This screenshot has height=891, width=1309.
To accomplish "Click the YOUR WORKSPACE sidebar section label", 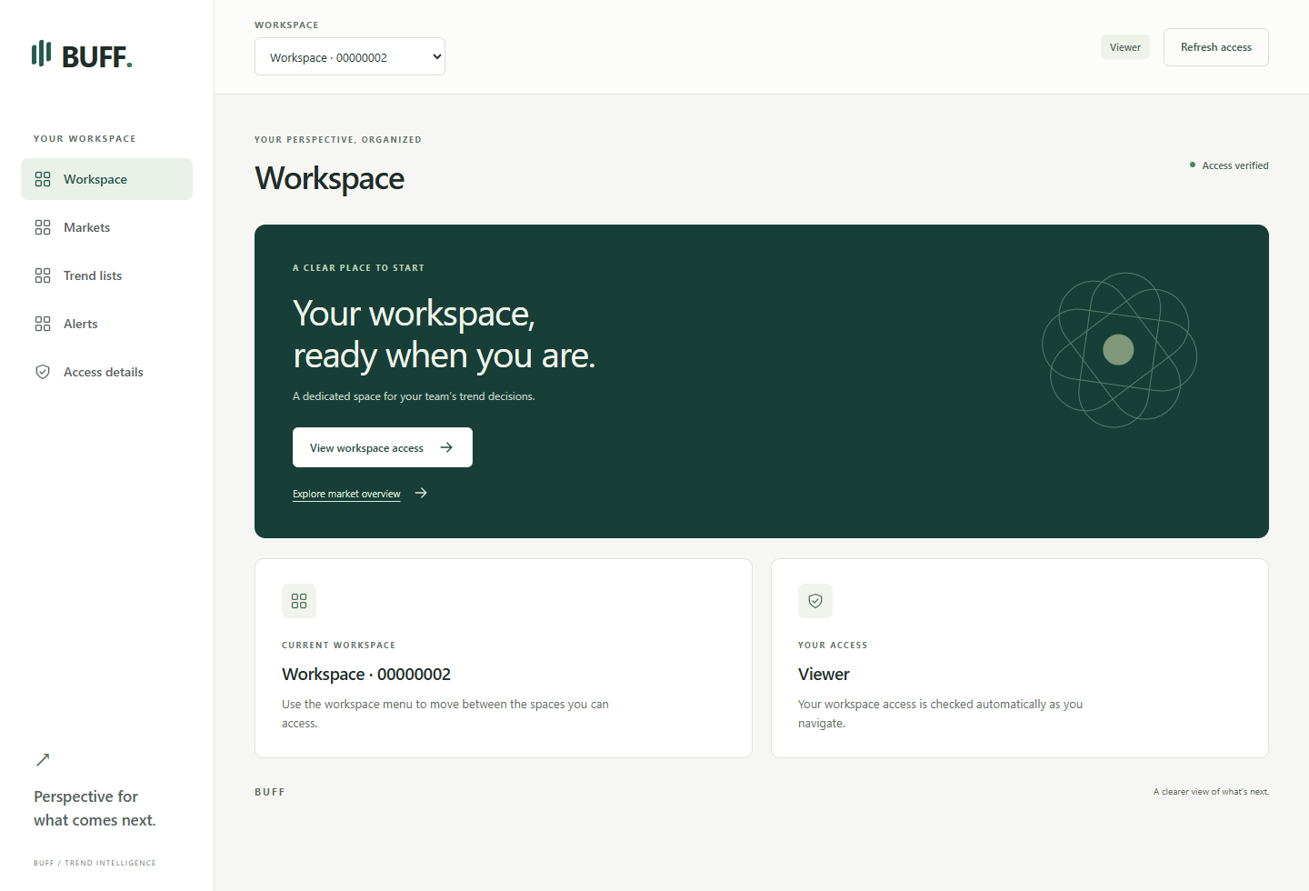I will coord(85,139).
